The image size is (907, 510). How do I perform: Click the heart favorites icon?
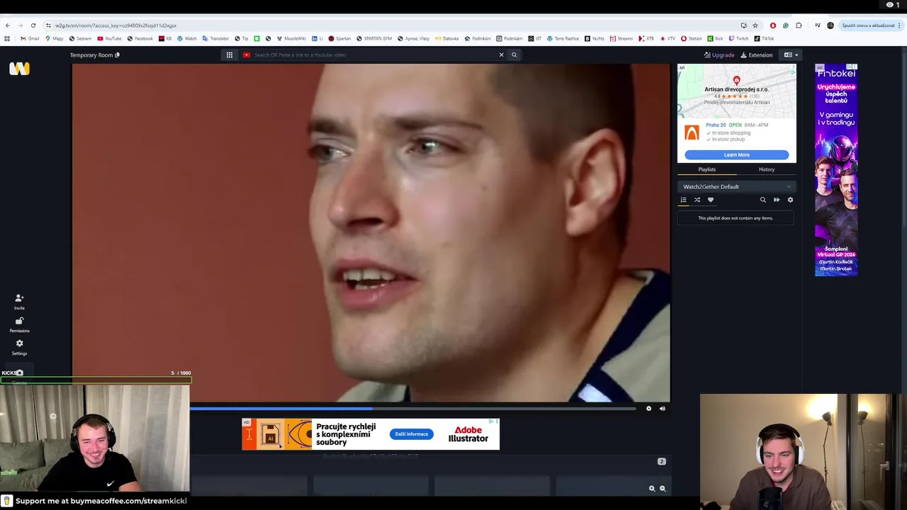[x=710, y=200]
